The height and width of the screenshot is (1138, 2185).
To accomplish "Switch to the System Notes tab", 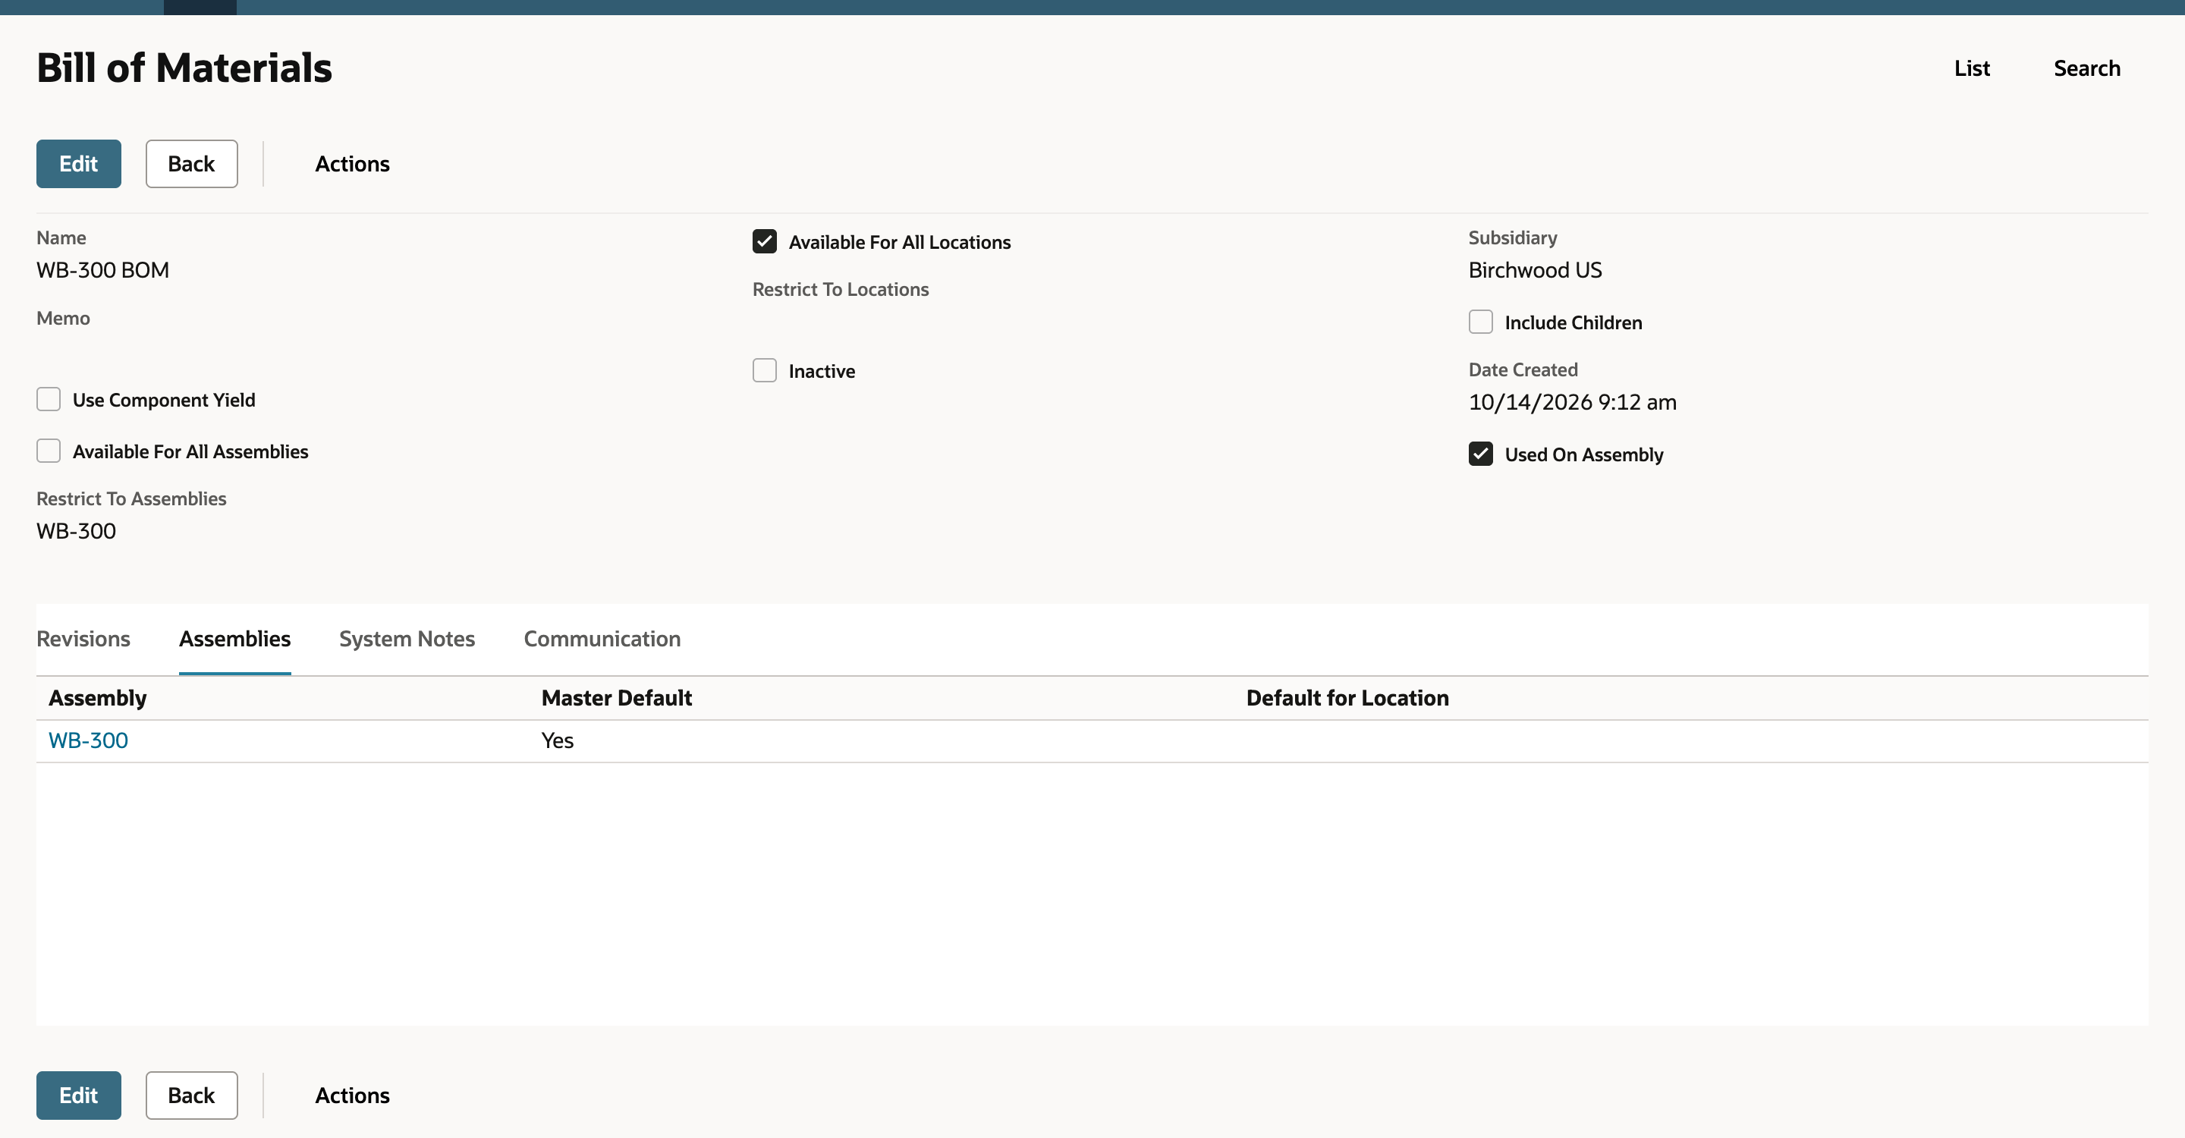I will [407, 639].
